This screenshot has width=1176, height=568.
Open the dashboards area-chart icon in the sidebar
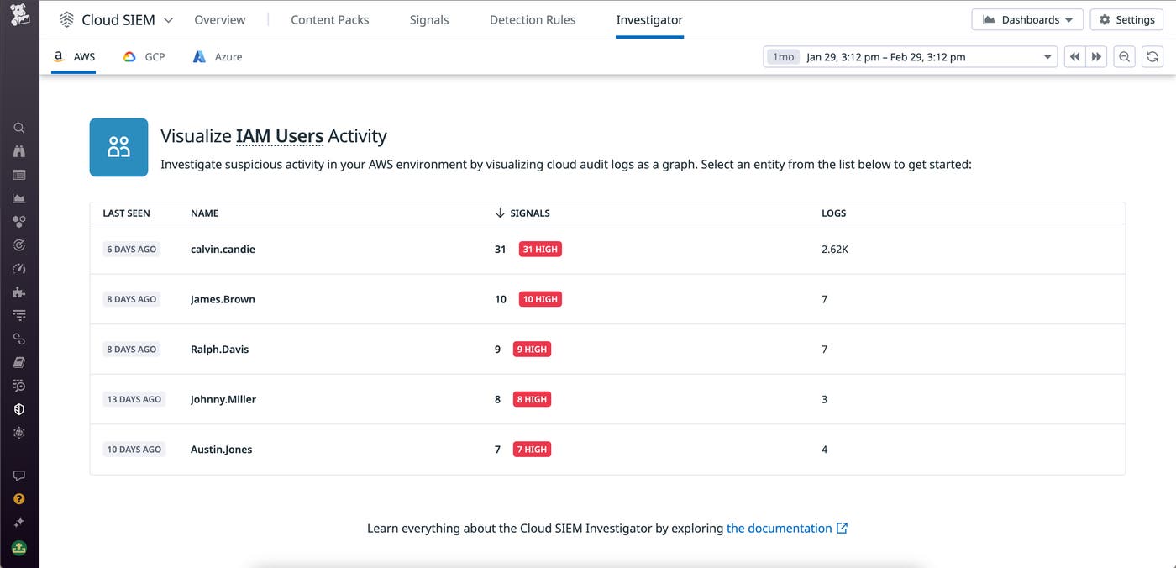[19, 198]
